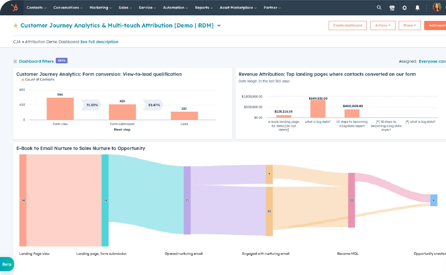Click the Dashboard filters sliders icon
The width and height of the screenshot is (446, 275).
point(15,61)
